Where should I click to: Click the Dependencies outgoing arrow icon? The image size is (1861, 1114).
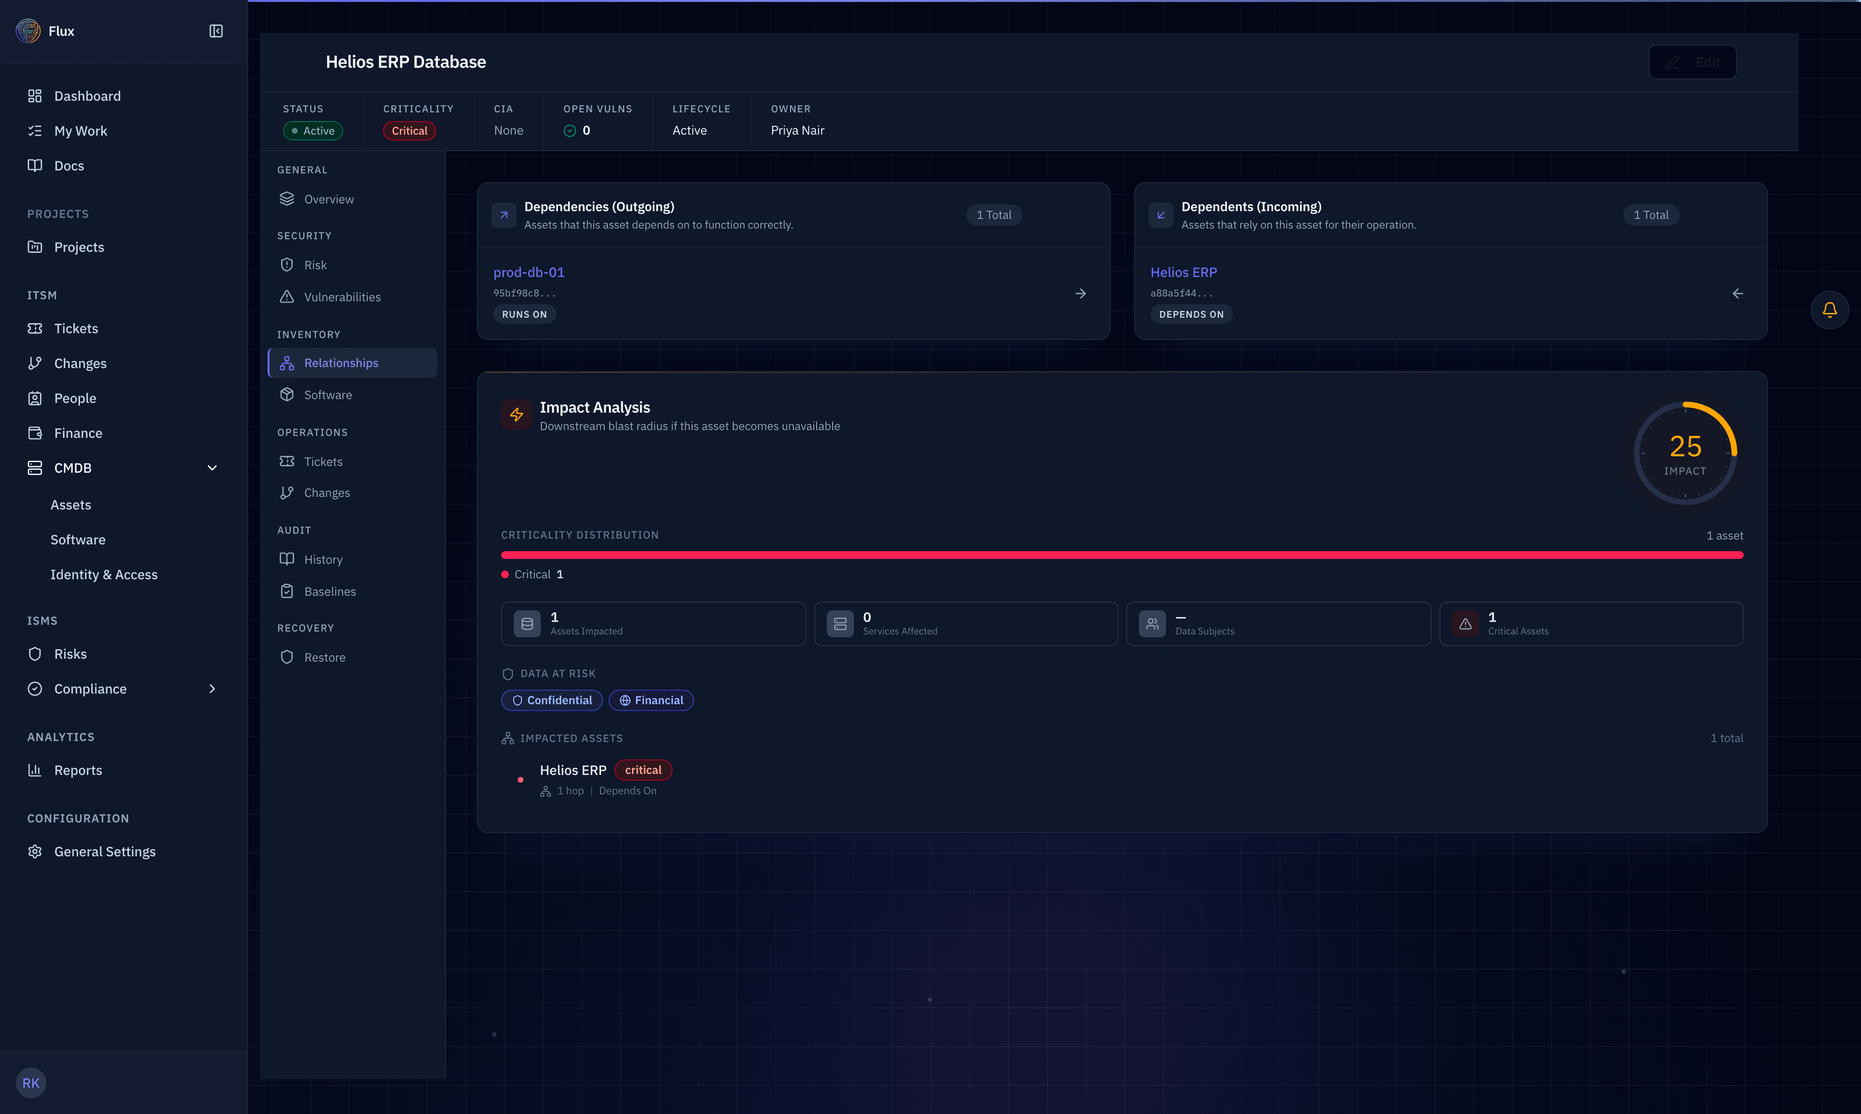click(x=504, y=215)
